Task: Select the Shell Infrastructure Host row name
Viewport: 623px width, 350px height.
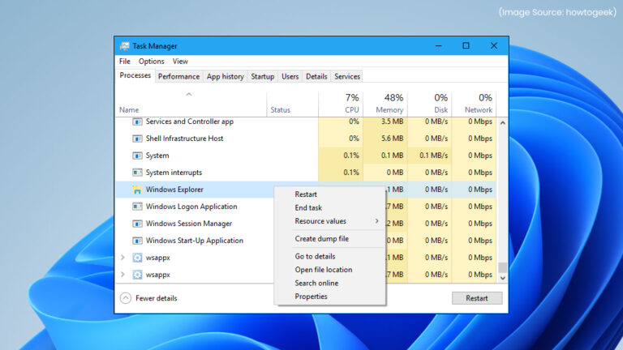Action: coord(184,139)
